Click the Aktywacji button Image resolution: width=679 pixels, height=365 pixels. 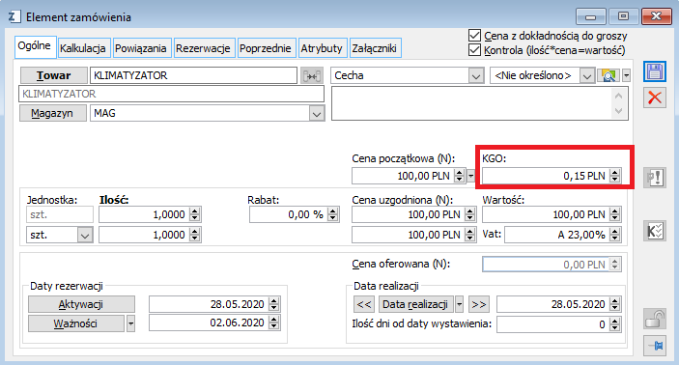point(81,304)
